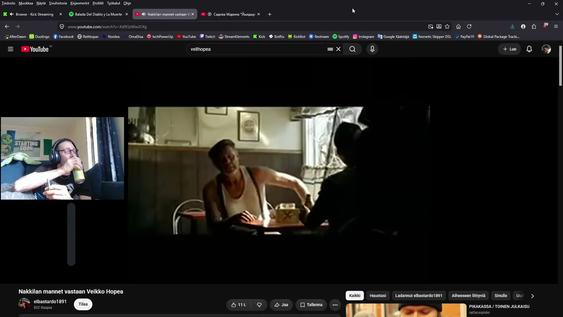This screenshot has width=563, height=317.
Task: Clear the search text 'velihopea'
Action: tap(338, 49)
